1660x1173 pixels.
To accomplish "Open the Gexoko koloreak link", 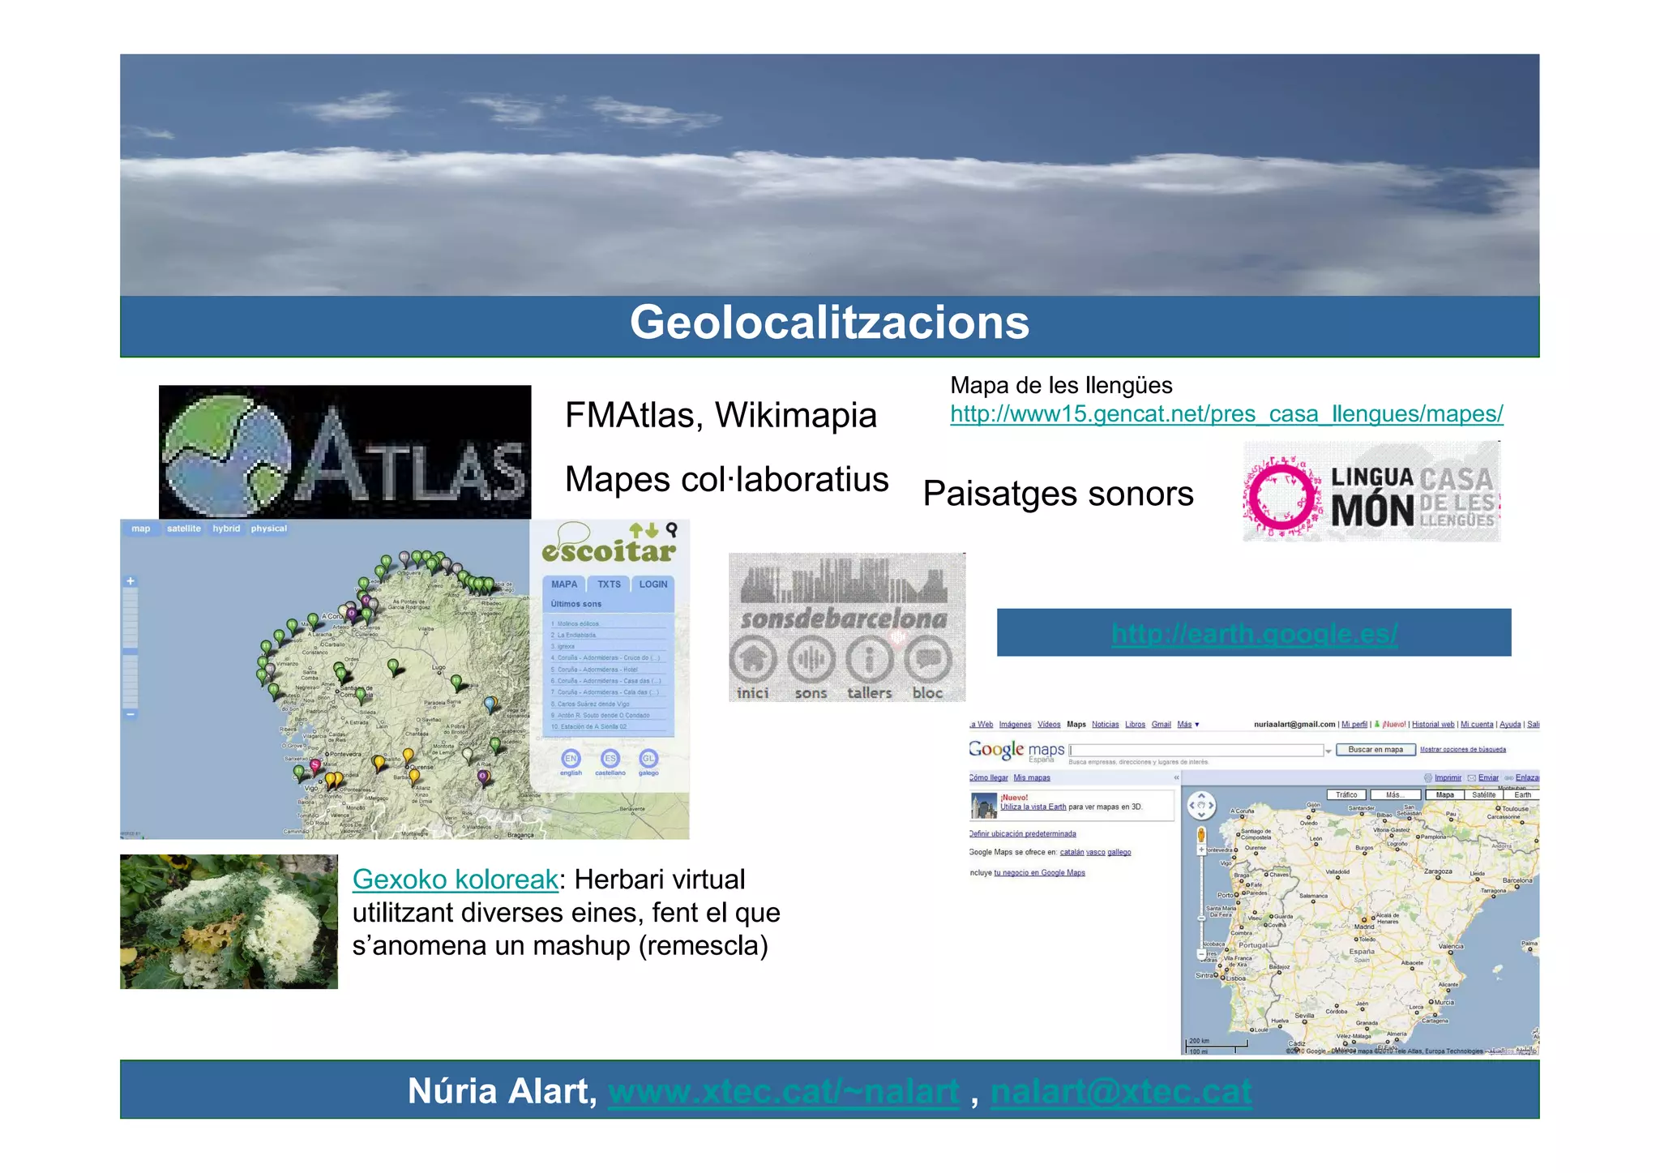I will 456,880.
